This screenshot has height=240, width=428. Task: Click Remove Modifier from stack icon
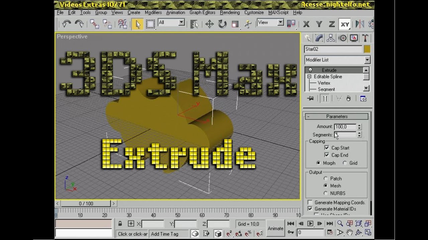348,98
